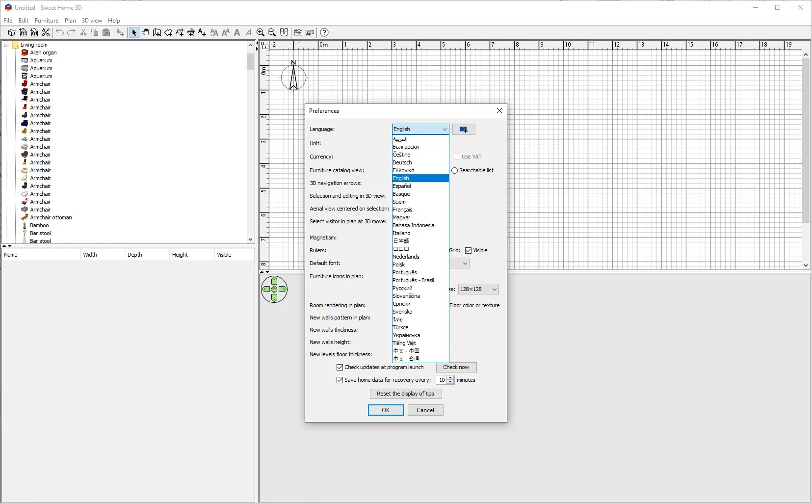Choose the Create rooms tool
Screen dimensions: 812x504
[x=168, y=32]
